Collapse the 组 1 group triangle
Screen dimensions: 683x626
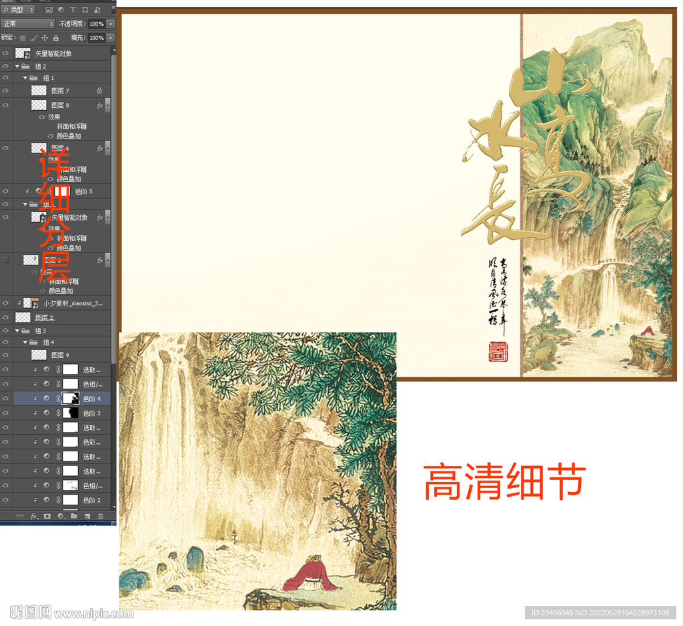coord(25,78)
